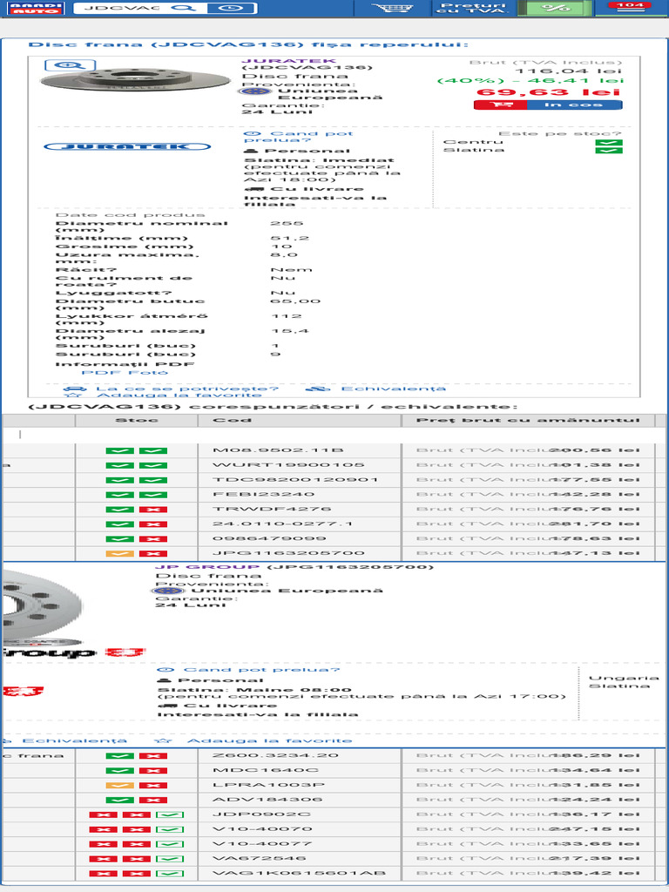Click red unavailable icon in Z600.3234.20 row
This screenshot has height=892, width=669.
coord(153,756)
